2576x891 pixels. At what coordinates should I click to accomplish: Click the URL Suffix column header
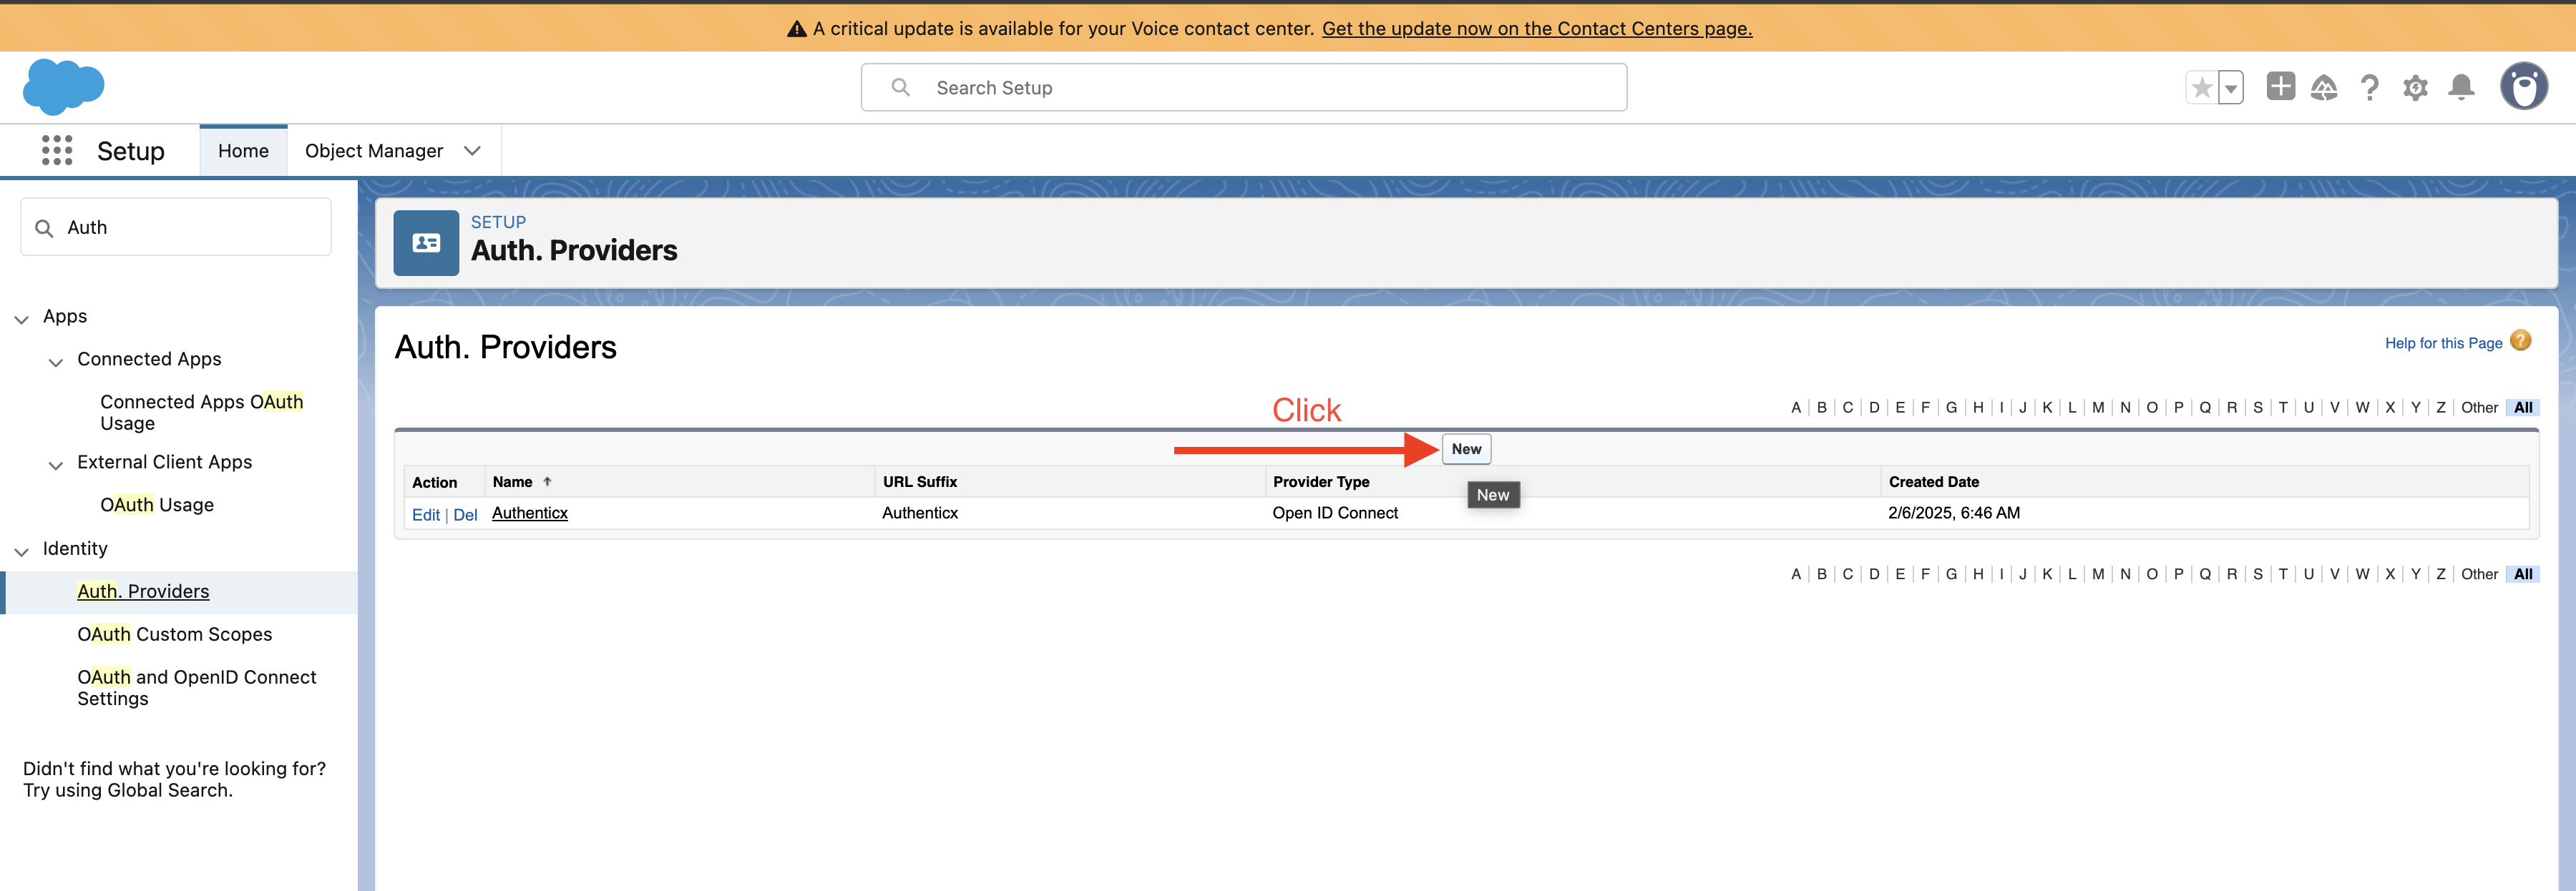919,481
